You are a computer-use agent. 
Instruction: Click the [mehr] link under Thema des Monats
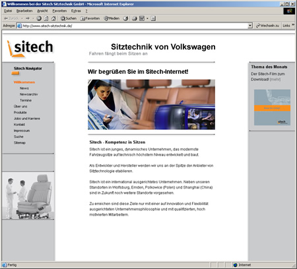275,79
